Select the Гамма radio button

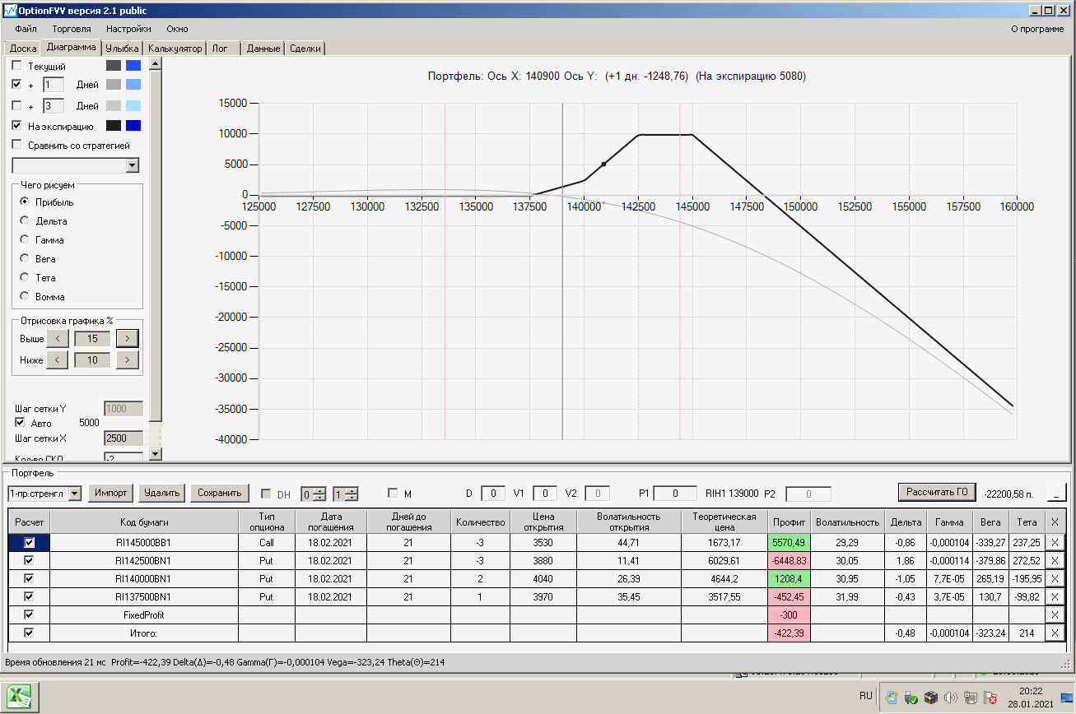tap(25, 239)
